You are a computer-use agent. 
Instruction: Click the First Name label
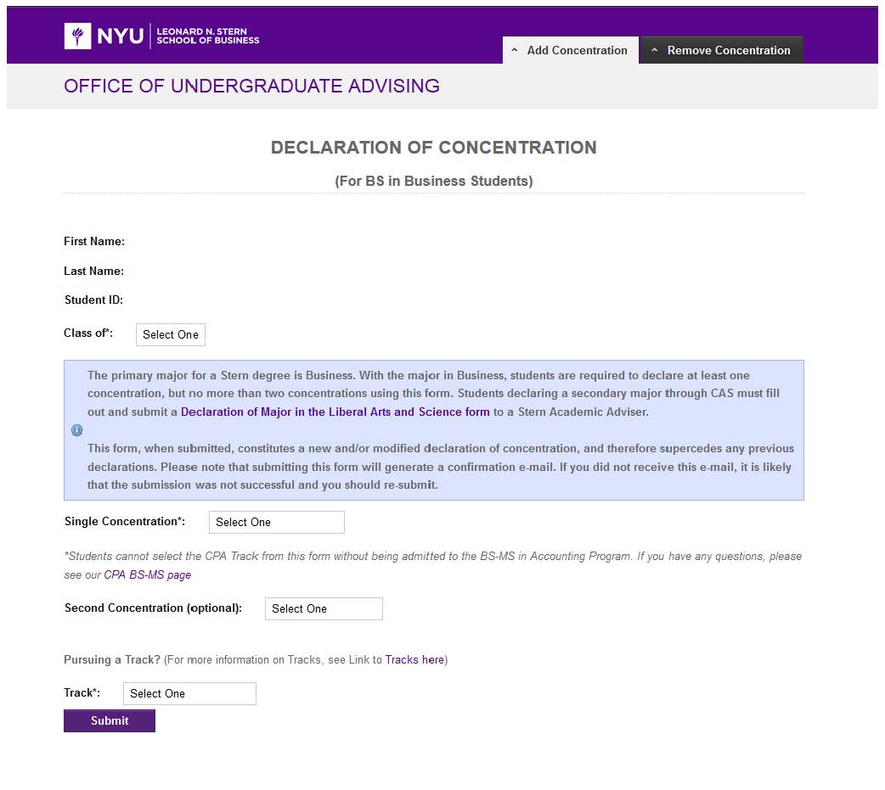click(94, 242)
